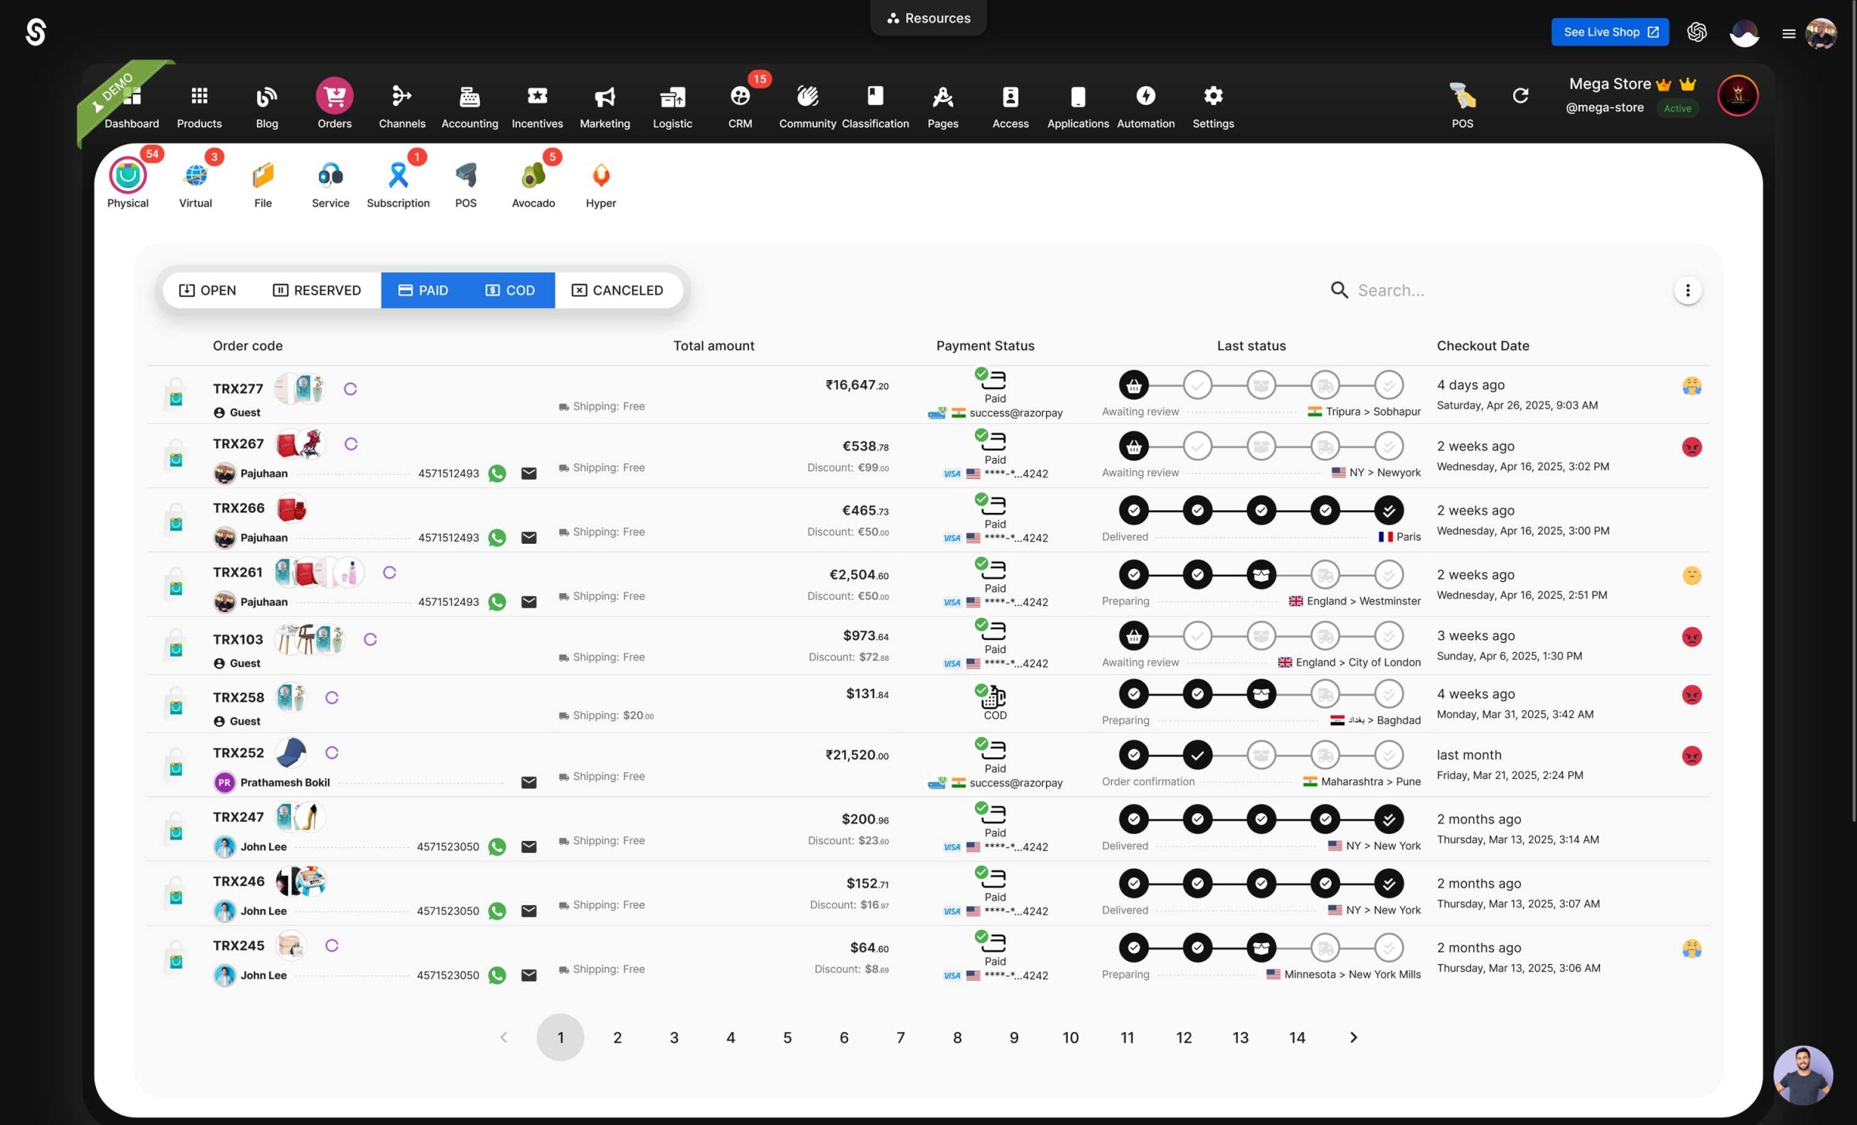Click final delivered step of TRX247
This screenshot has height=1125, width=1857.
point(1389,819)
